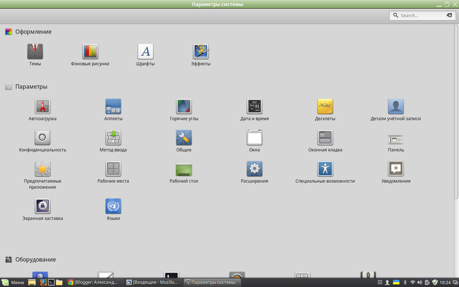Click the show desktop icon next to Меню
Viewport: 459px width, 287px height.
[x=32, y=282]
